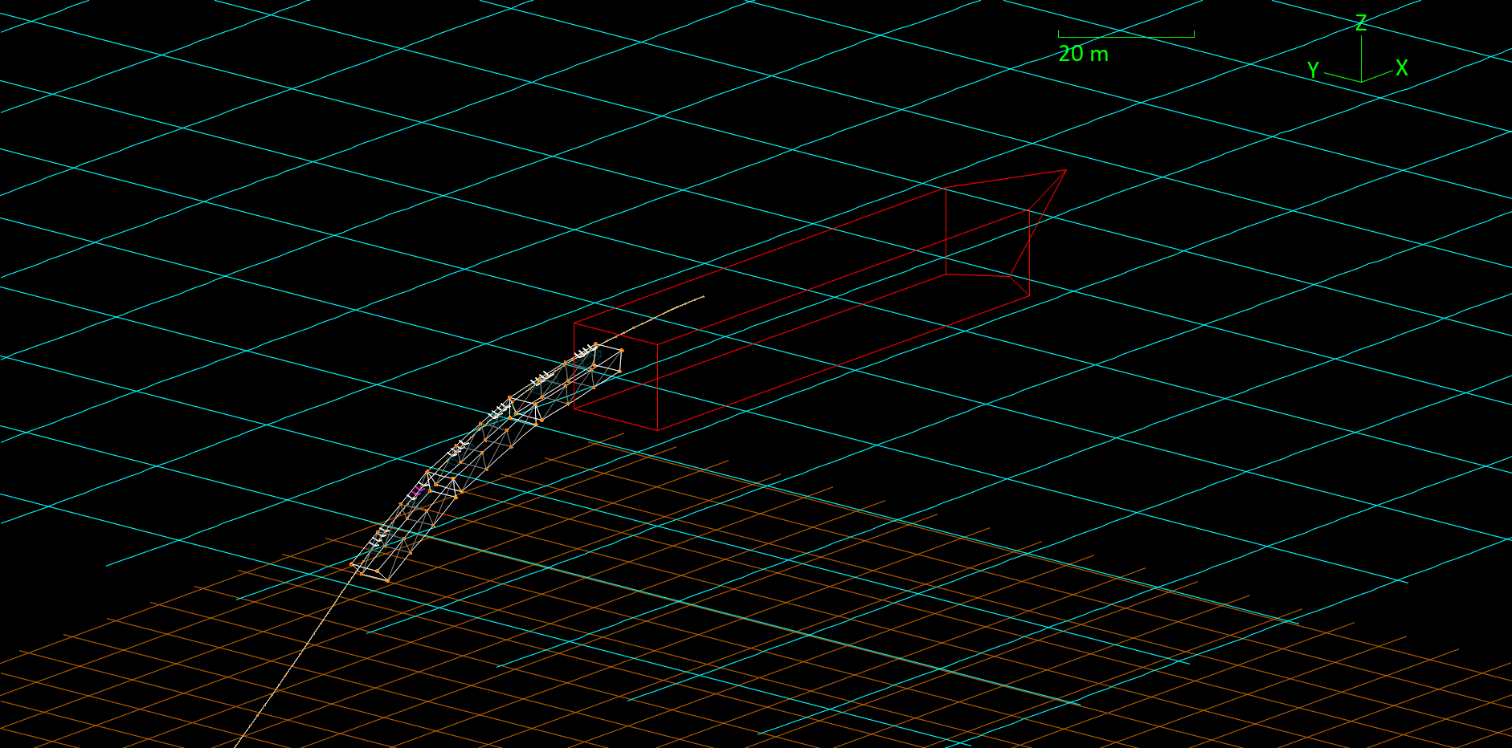Select the lowest roller support on stinger
The height and width of the screenshot is (748, 1512).
(379, 536)
